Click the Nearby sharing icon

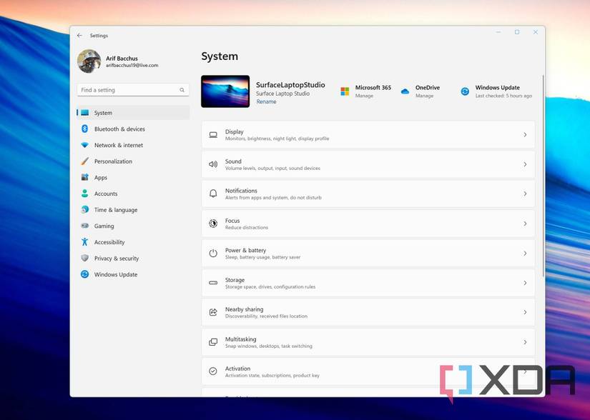(x=212, y=312)
